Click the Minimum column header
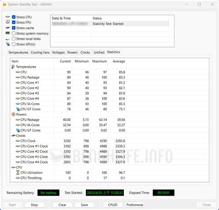 81,62
